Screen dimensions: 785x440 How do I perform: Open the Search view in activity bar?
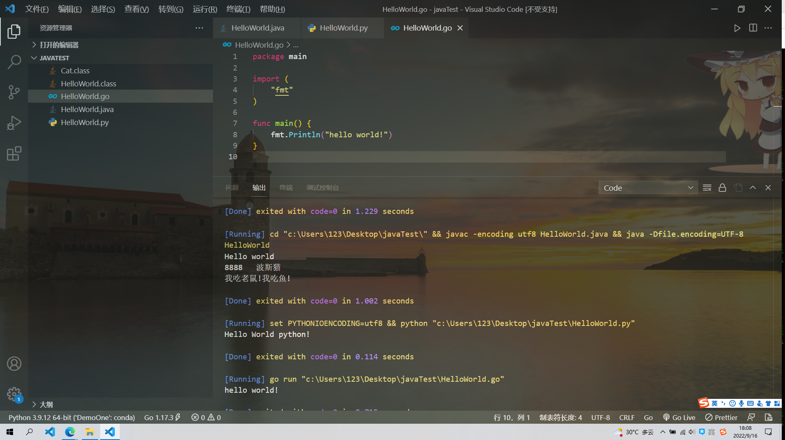14,62
